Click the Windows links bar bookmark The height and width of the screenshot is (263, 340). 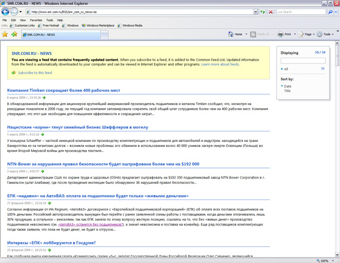click(70, 25)
